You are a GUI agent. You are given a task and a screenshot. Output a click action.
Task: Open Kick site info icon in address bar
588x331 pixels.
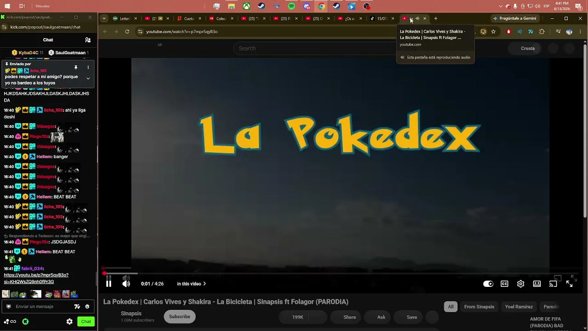pyautogui.click(x=5, y=27)
